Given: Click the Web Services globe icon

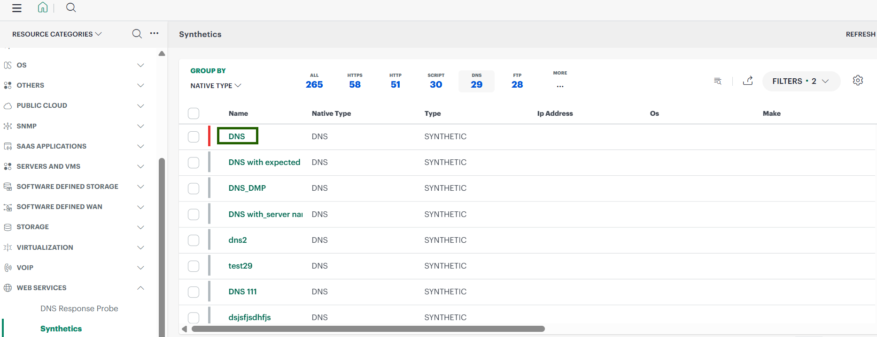Looking at the screenshot, I should click(8, 288).
